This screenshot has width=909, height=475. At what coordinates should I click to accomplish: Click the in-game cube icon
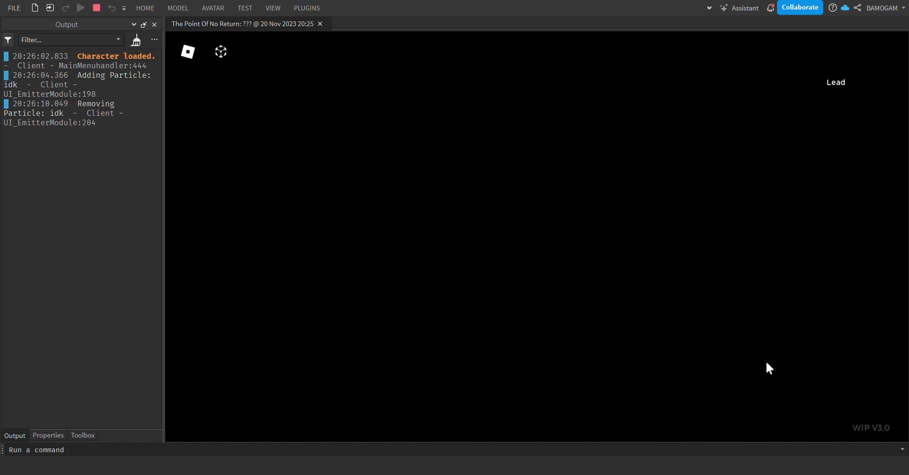[221, 52]
